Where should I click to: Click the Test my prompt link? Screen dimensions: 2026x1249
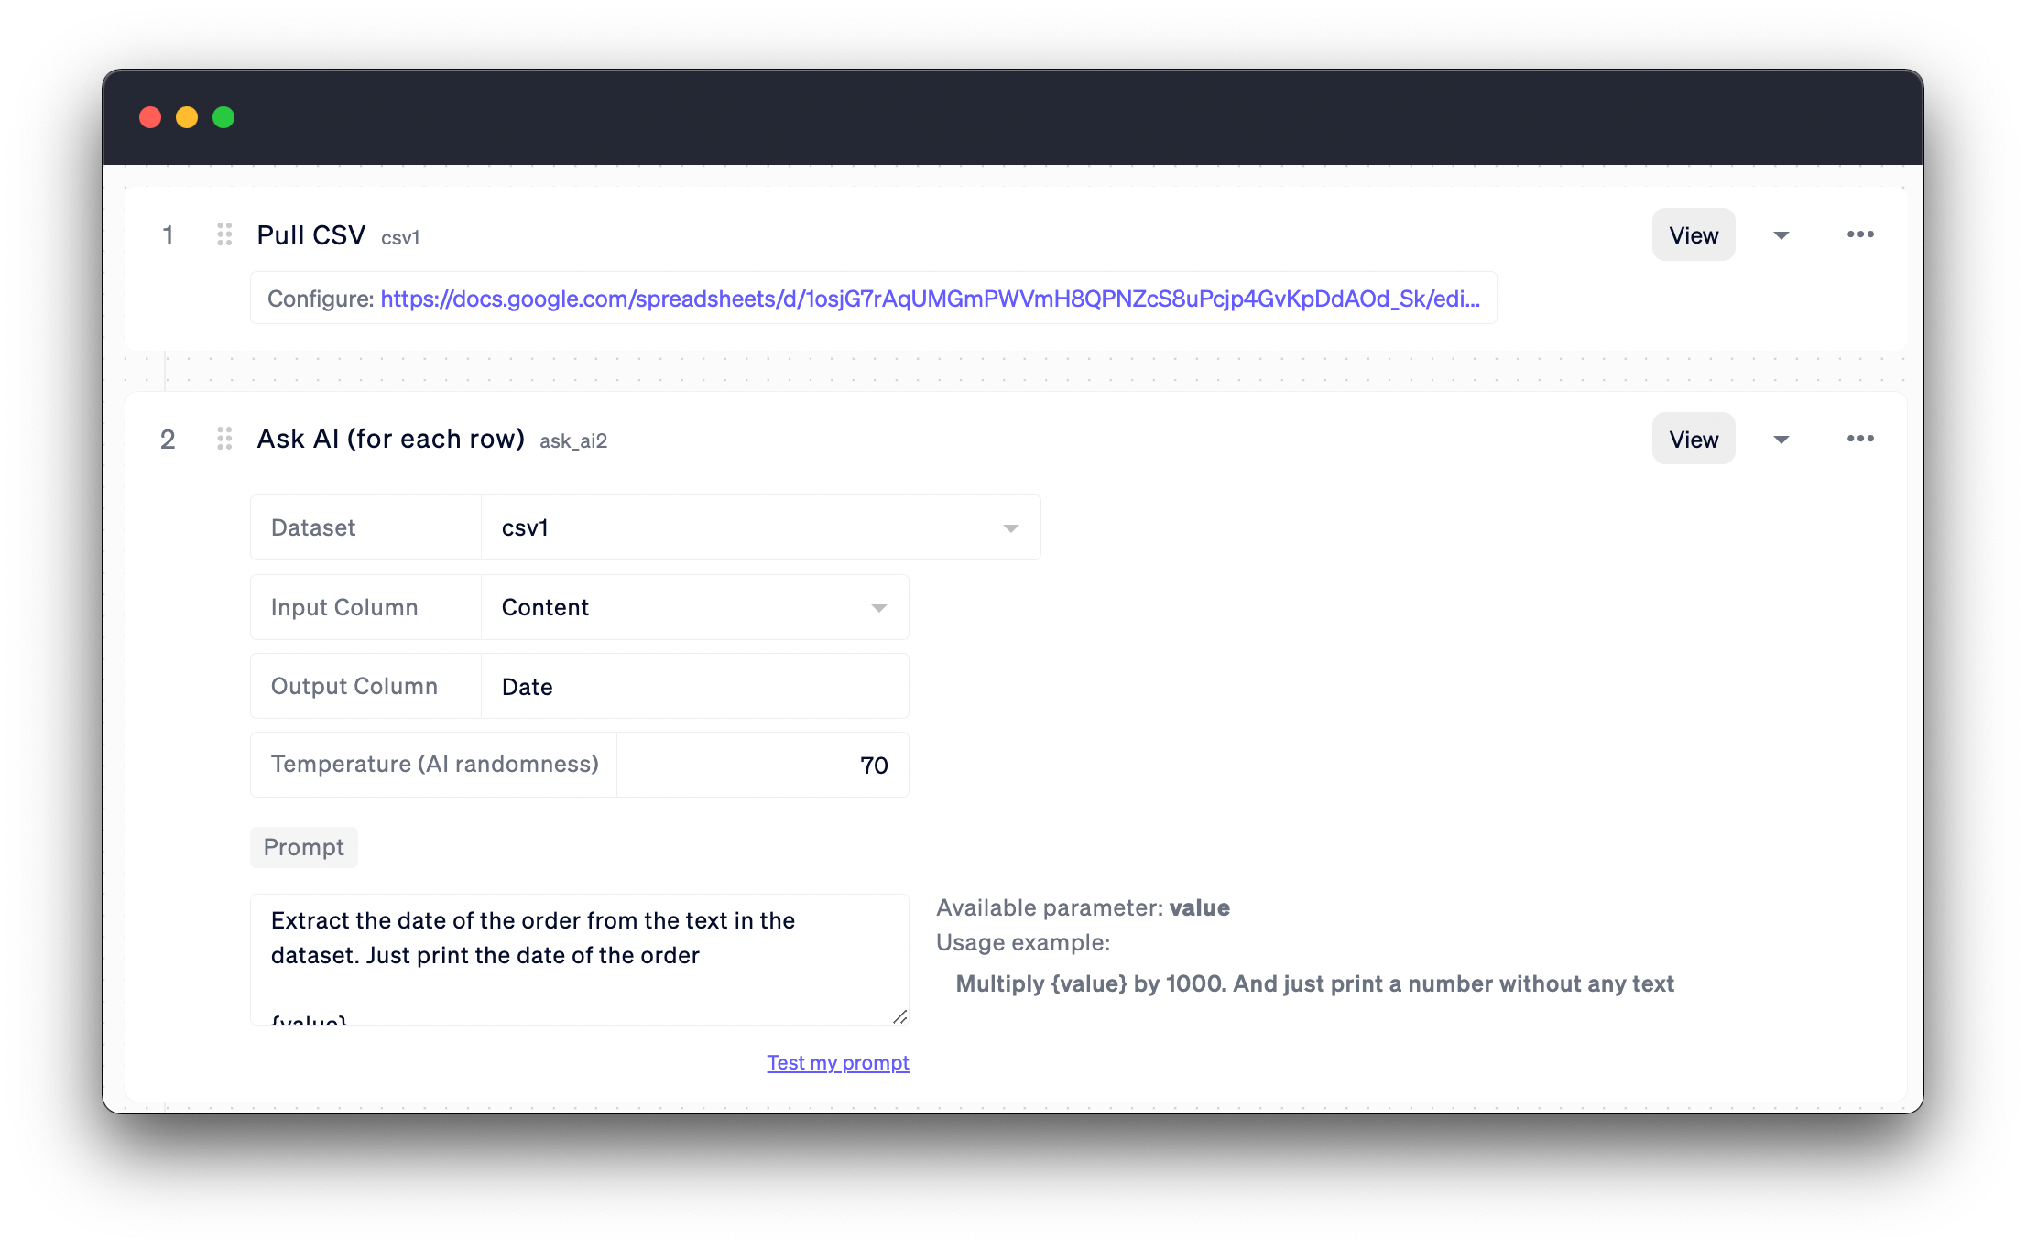[x=837, y=1063]
